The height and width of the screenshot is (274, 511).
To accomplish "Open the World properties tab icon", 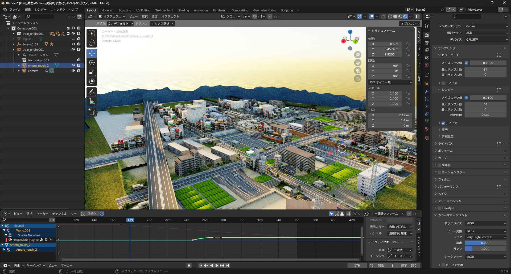I will [x=427, y=65].
